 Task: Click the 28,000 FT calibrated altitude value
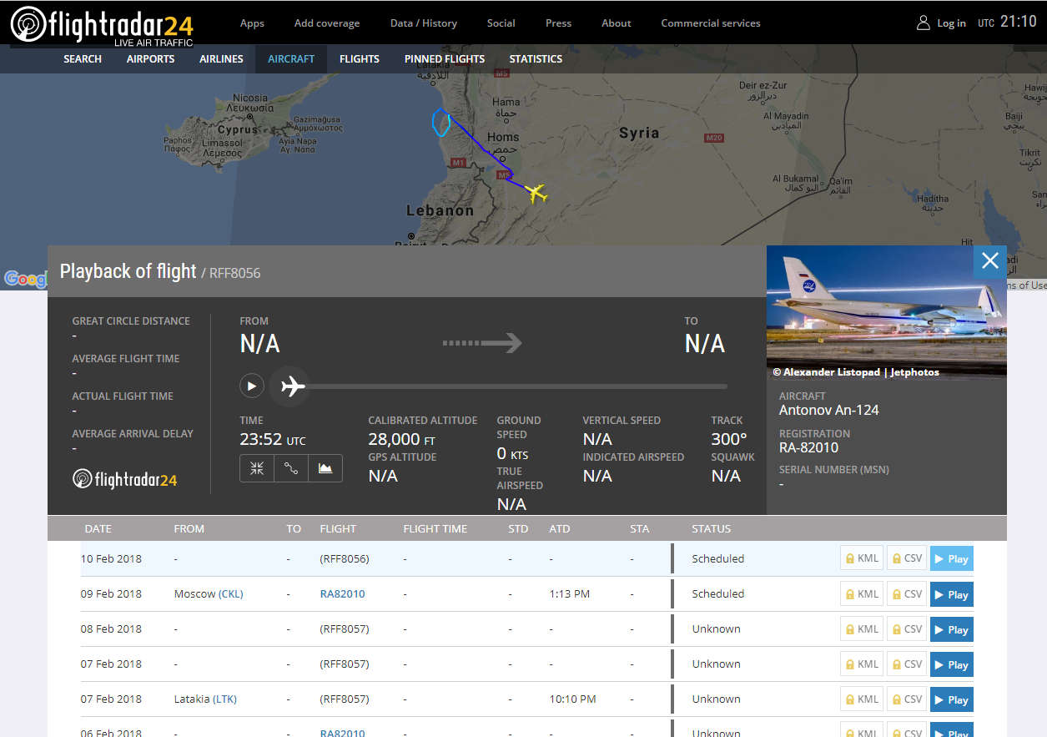click(402, 439)
